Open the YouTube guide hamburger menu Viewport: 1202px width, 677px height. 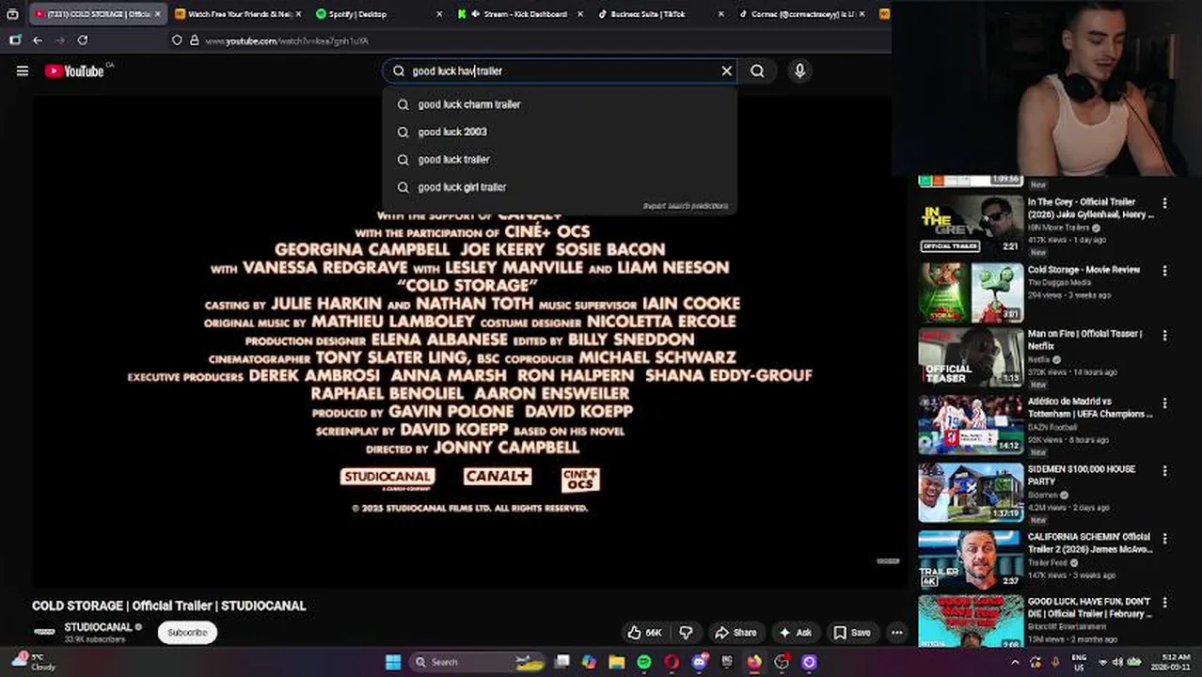23,71
